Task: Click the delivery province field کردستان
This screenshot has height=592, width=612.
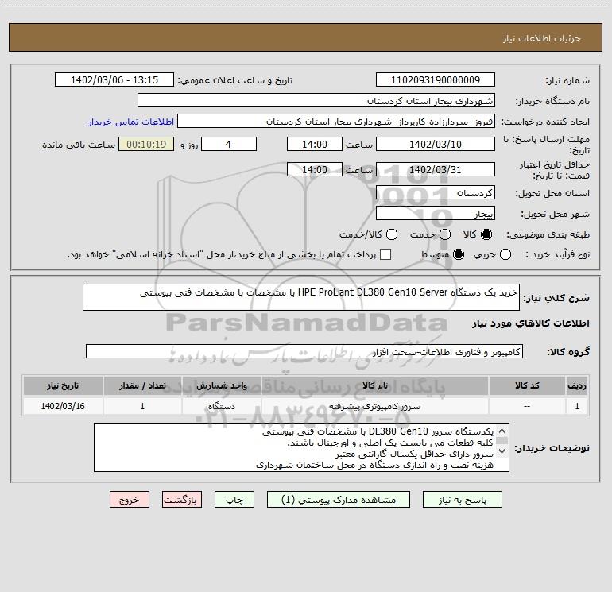Action: 436,193
